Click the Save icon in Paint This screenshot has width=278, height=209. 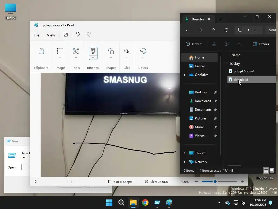[66, 35]
